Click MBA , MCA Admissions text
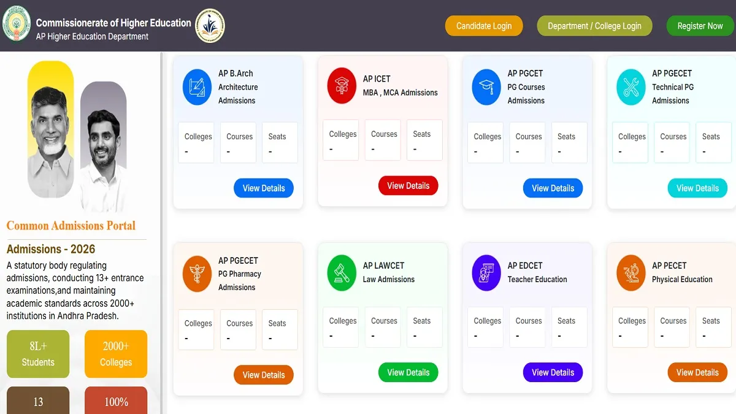This screenshot has width=736, height=414. pos(400,93)
